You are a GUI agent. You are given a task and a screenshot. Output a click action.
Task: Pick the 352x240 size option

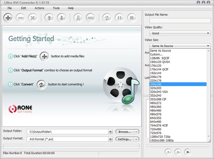[178, 96]
